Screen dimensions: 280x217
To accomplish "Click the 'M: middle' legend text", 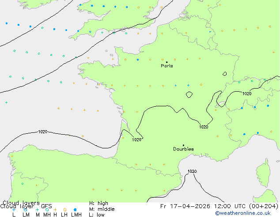I will point(102,209).
